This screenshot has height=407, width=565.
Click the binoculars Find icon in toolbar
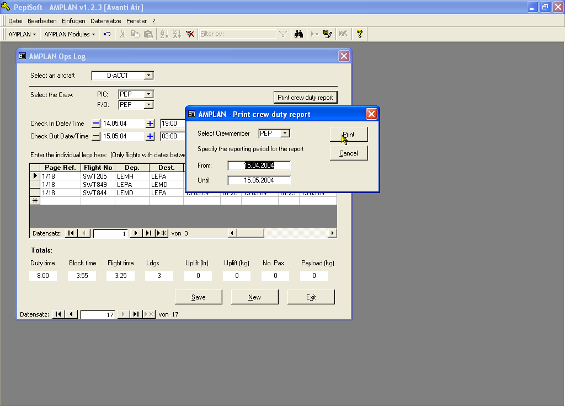tap(299, 34)
